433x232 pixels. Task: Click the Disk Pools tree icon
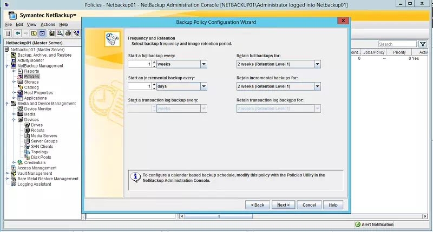click(x=27, y=157)
